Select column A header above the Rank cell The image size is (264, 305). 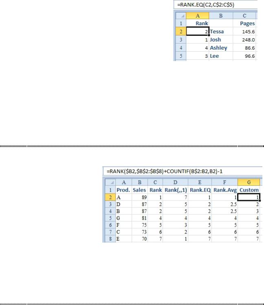pos(198,15)
